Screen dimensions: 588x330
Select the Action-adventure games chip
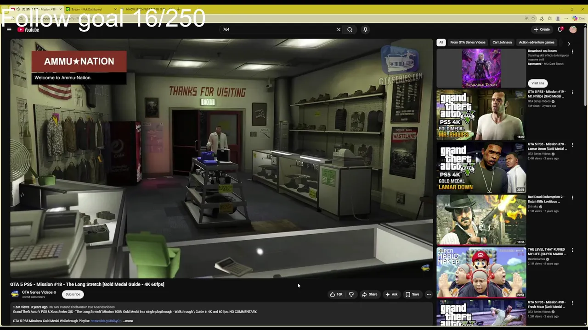(537, 42)
